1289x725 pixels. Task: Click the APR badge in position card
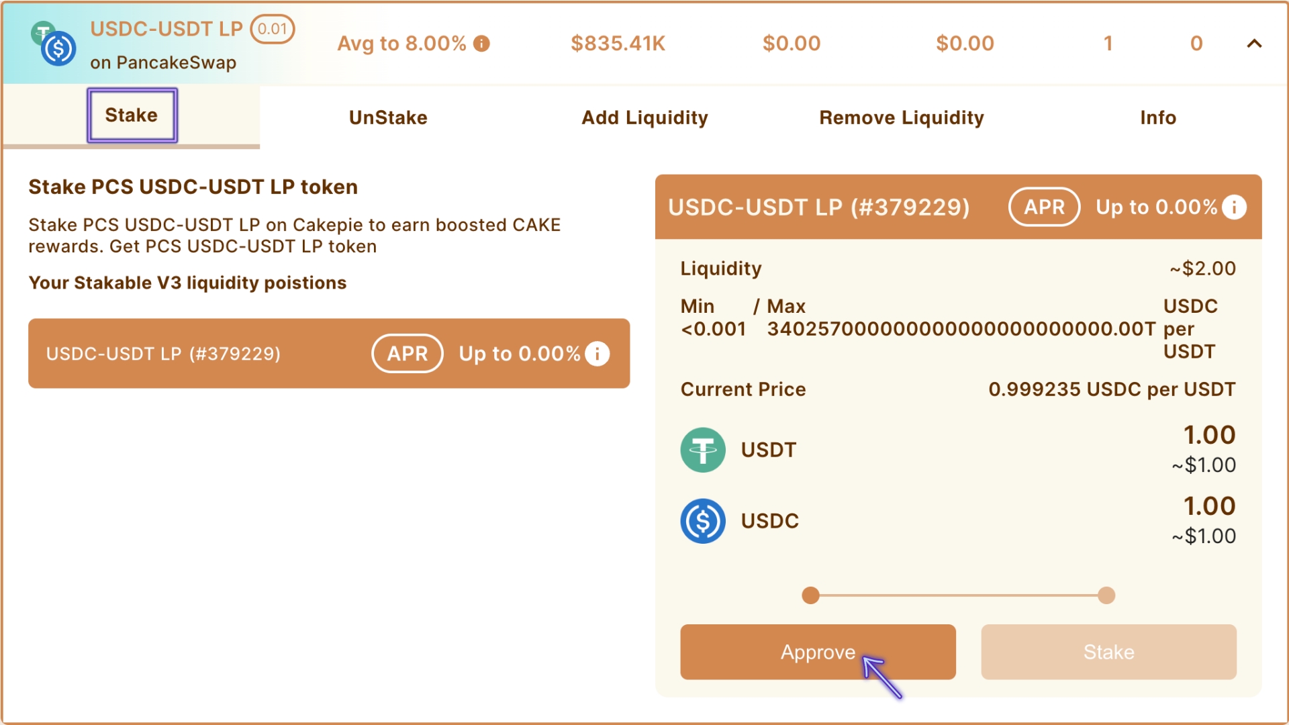pos(407,353)
